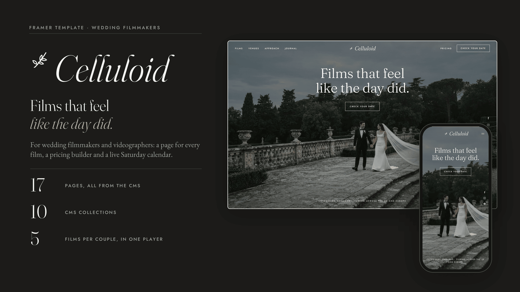Click the 'For wedding filmmakers and videographers' description paragraph
This screenshot has width=520, height=292.
(x=115, y=150)
